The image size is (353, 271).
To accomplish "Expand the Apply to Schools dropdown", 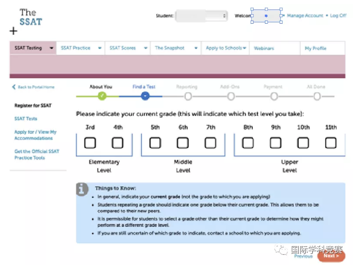I will click(245, 48).
